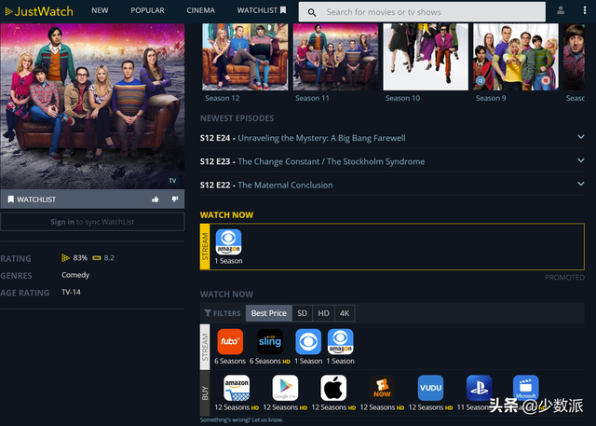Open the NEW menu item

[100, 10]
